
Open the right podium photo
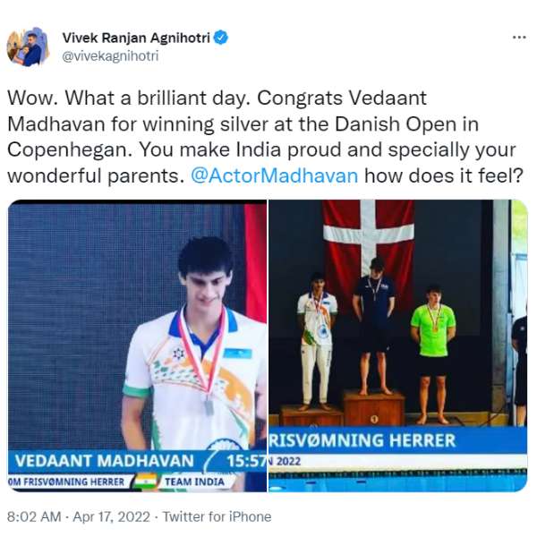pos(398,345)
